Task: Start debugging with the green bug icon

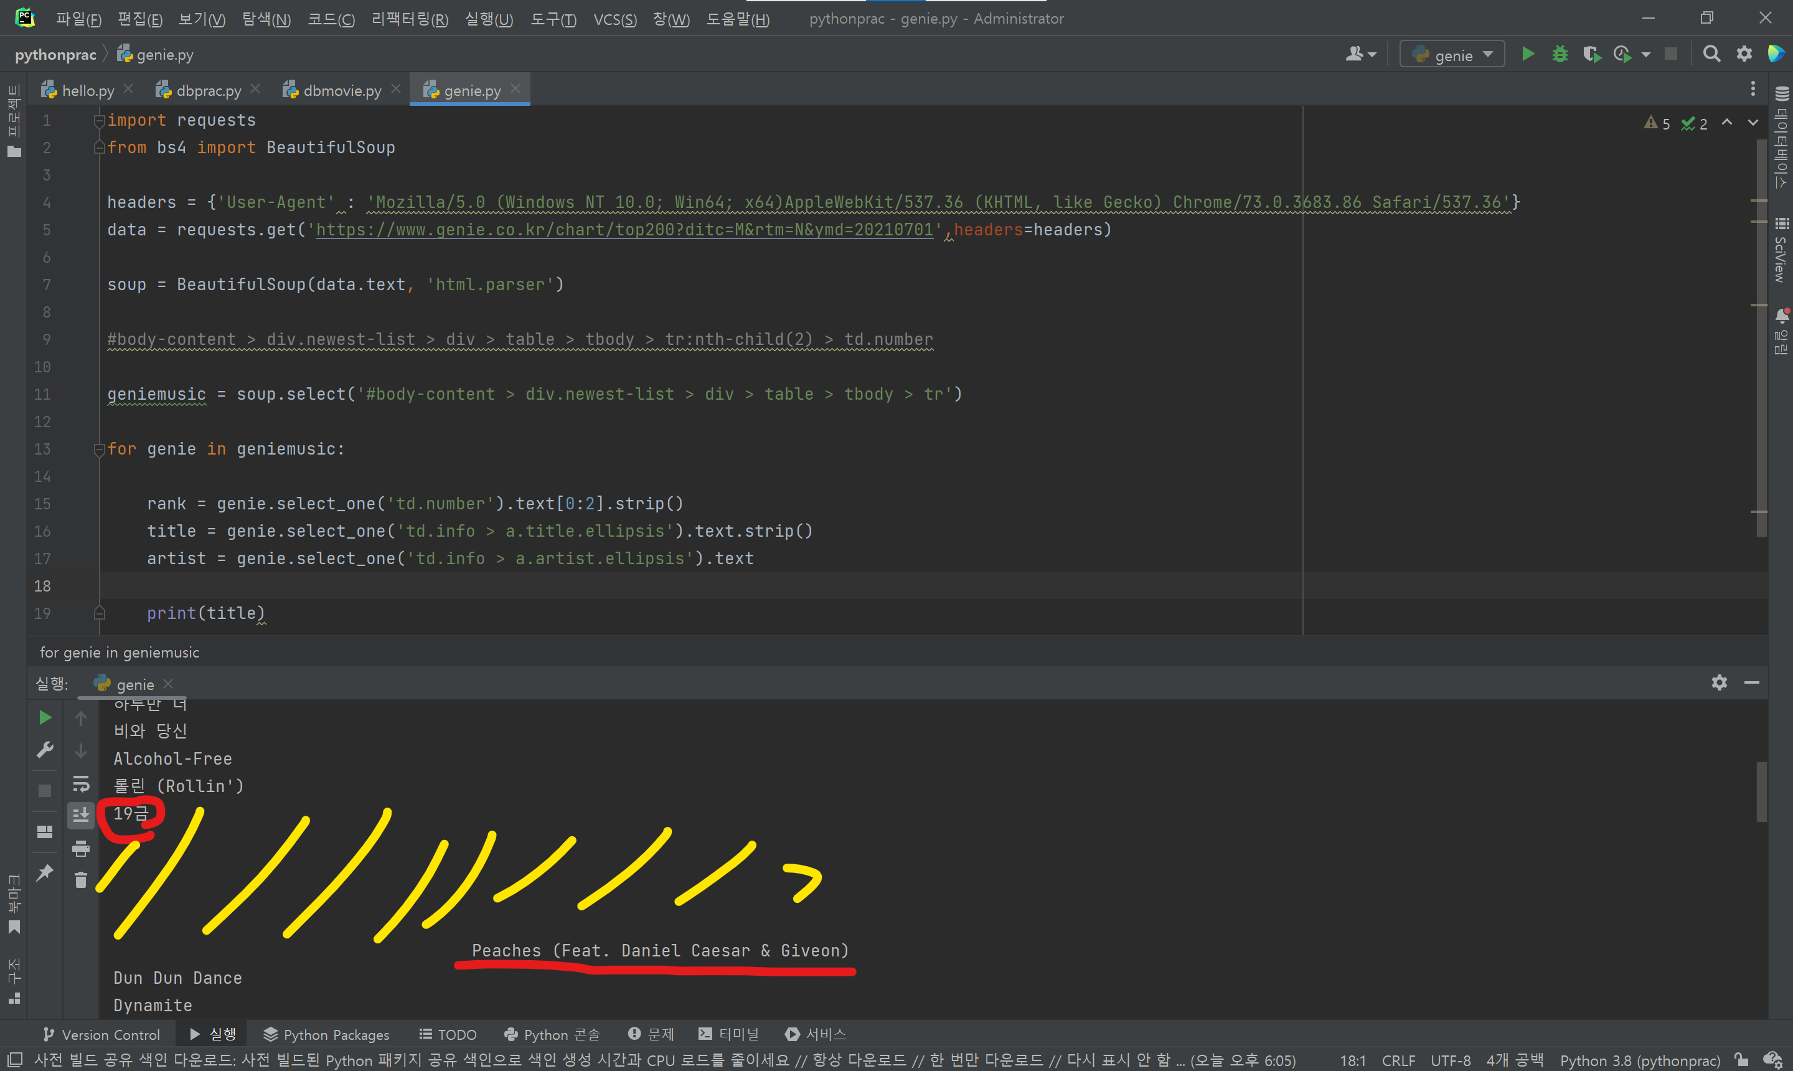Action: pos(1559,54)
